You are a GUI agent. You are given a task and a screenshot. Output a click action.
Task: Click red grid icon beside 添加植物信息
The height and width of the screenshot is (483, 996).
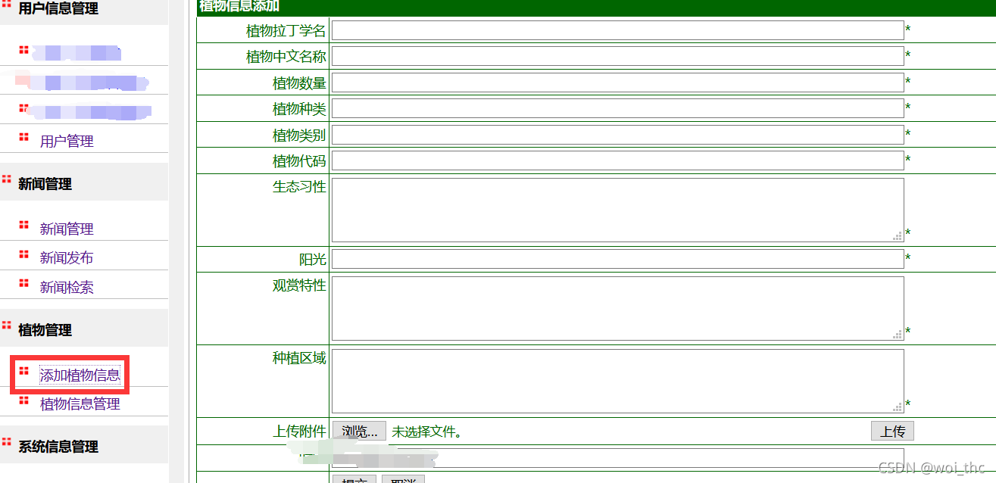(x=24, y=371)
